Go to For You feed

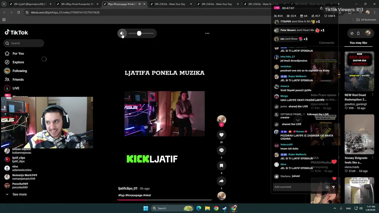click(18, 54)
